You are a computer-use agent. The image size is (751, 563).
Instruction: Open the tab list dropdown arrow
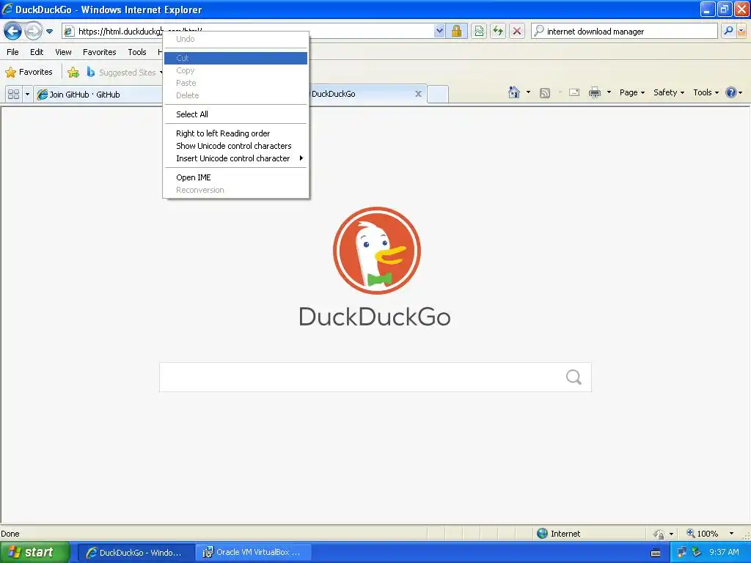coord(27,95)
